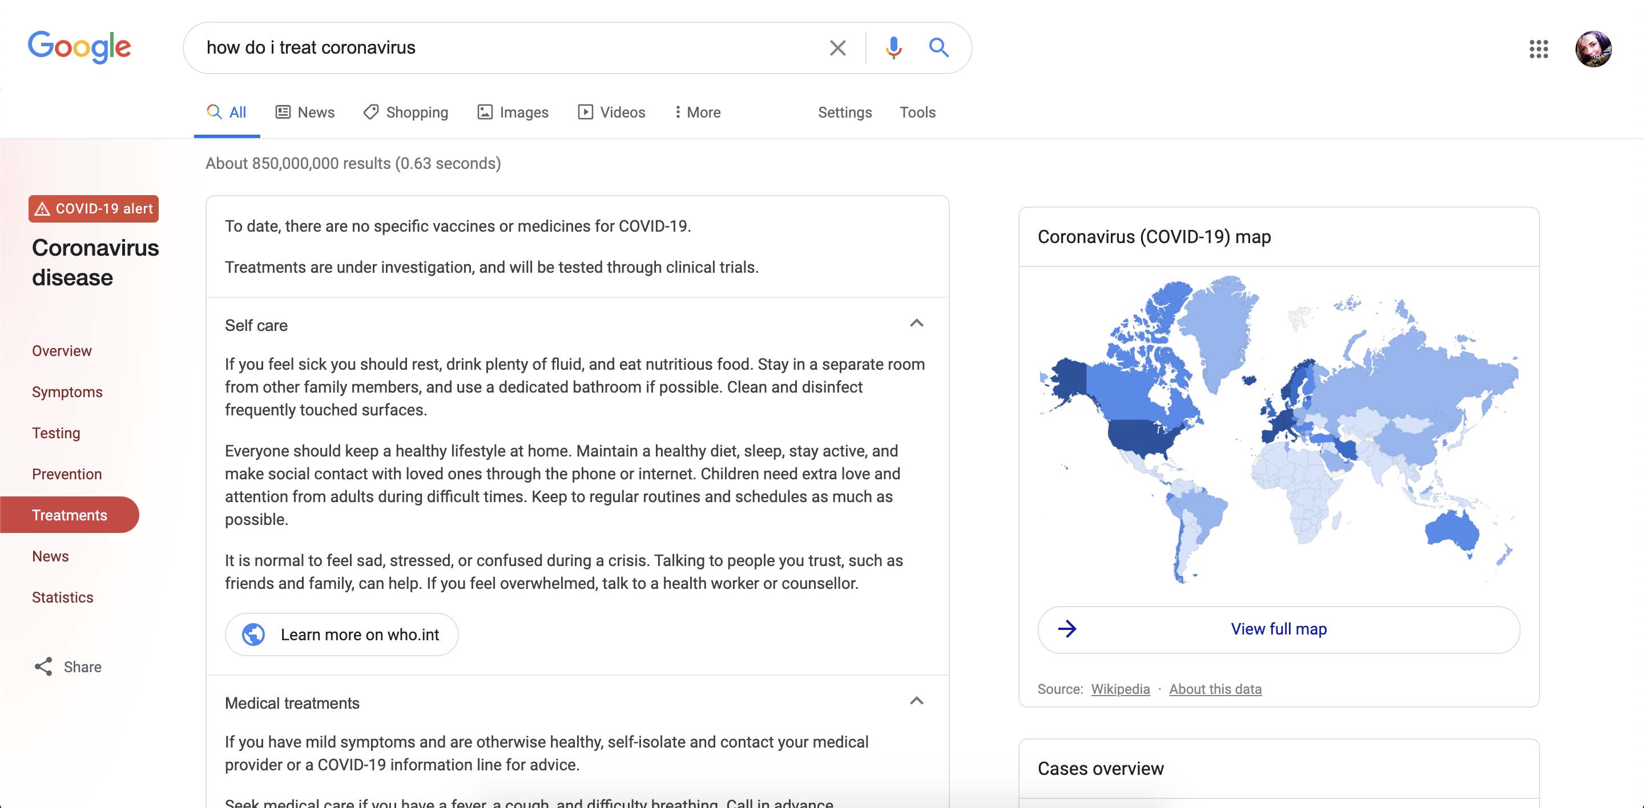This screenshot has width=1644, height=808.
Task: Select Treatments in the sidebar
Action: [x=69, y=515]
